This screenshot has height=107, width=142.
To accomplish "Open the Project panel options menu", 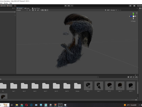I will tap(137, 75).
